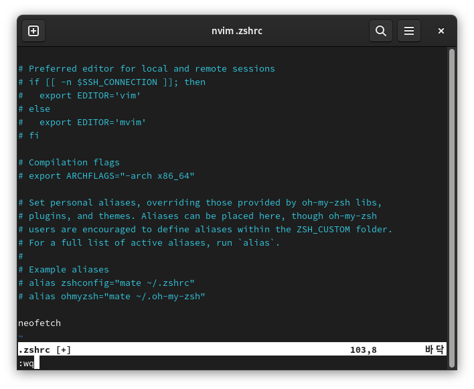Click the line with EDITOR='mvim'
This screenshot has height=389, width=474.
pyautogui.click(x=82, y=122)
